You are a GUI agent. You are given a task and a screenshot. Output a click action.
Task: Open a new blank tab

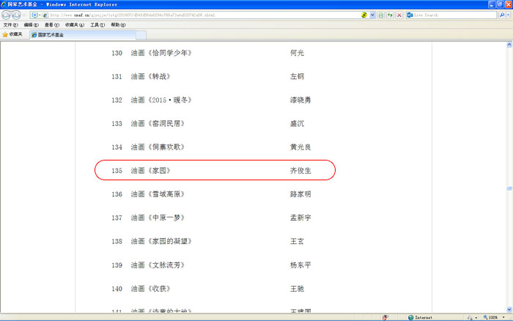(141, 34)
